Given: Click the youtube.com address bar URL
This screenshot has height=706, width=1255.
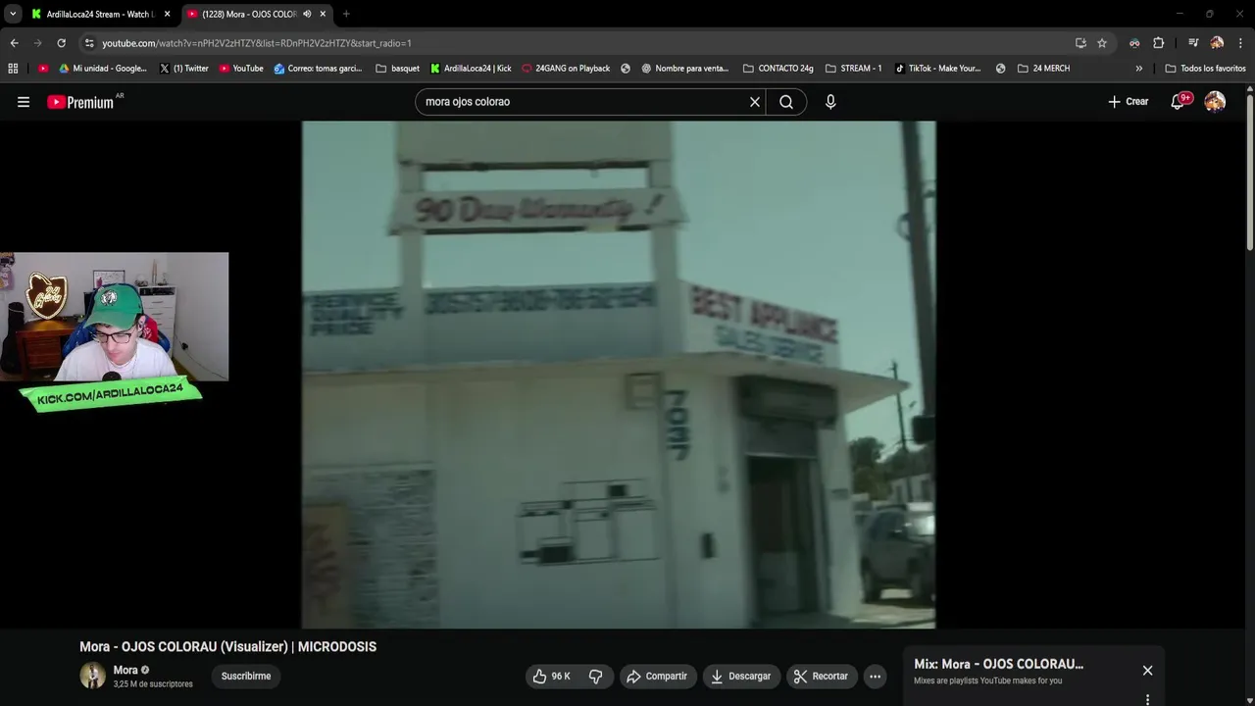Looking at the screenshot, I should click(257, 43).
